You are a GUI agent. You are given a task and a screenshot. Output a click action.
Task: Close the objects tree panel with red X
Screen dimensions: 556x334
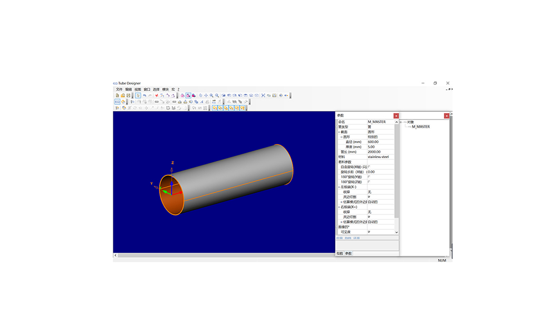coord(446,116)
